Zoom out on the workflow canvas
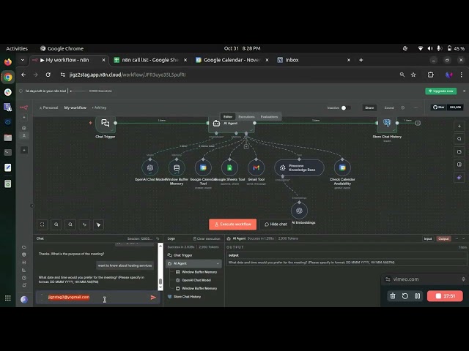469x351 pixels. pos(70,224)
